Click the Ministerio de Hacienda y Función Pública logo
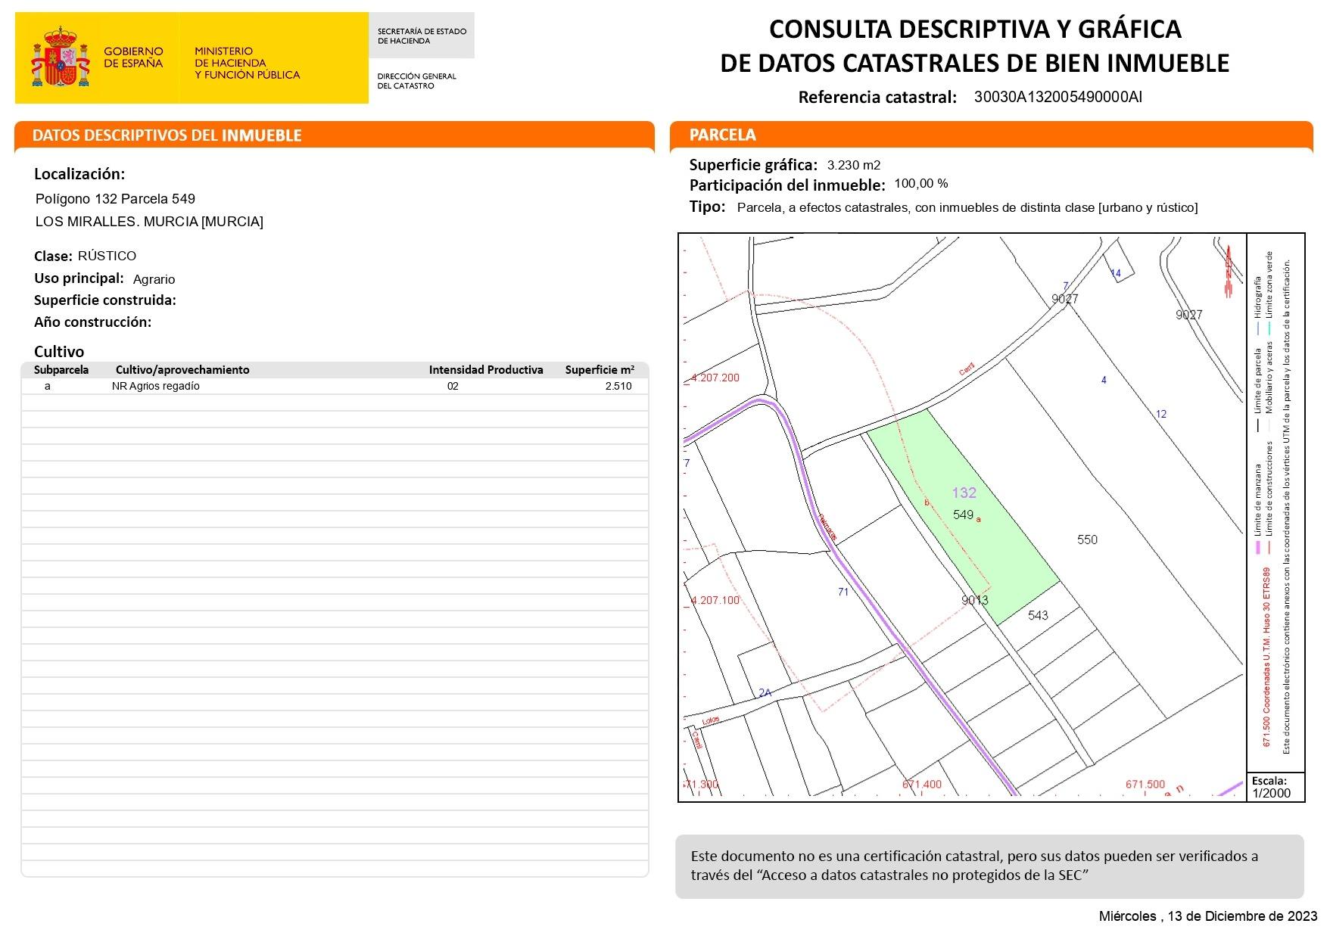This screenshot has width=1330, height=939. [247, 63]
